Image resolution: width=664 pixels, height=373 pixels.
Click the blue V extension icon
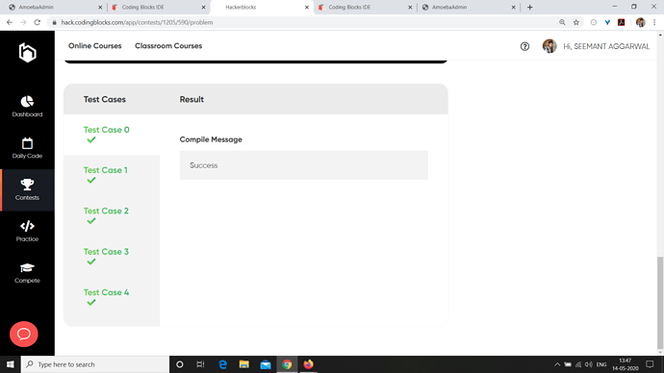tap(607, 22)
